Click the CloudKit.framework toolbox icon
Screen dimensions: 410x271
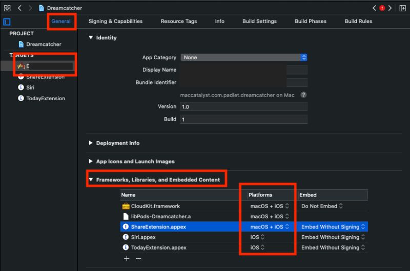(126, 206)
